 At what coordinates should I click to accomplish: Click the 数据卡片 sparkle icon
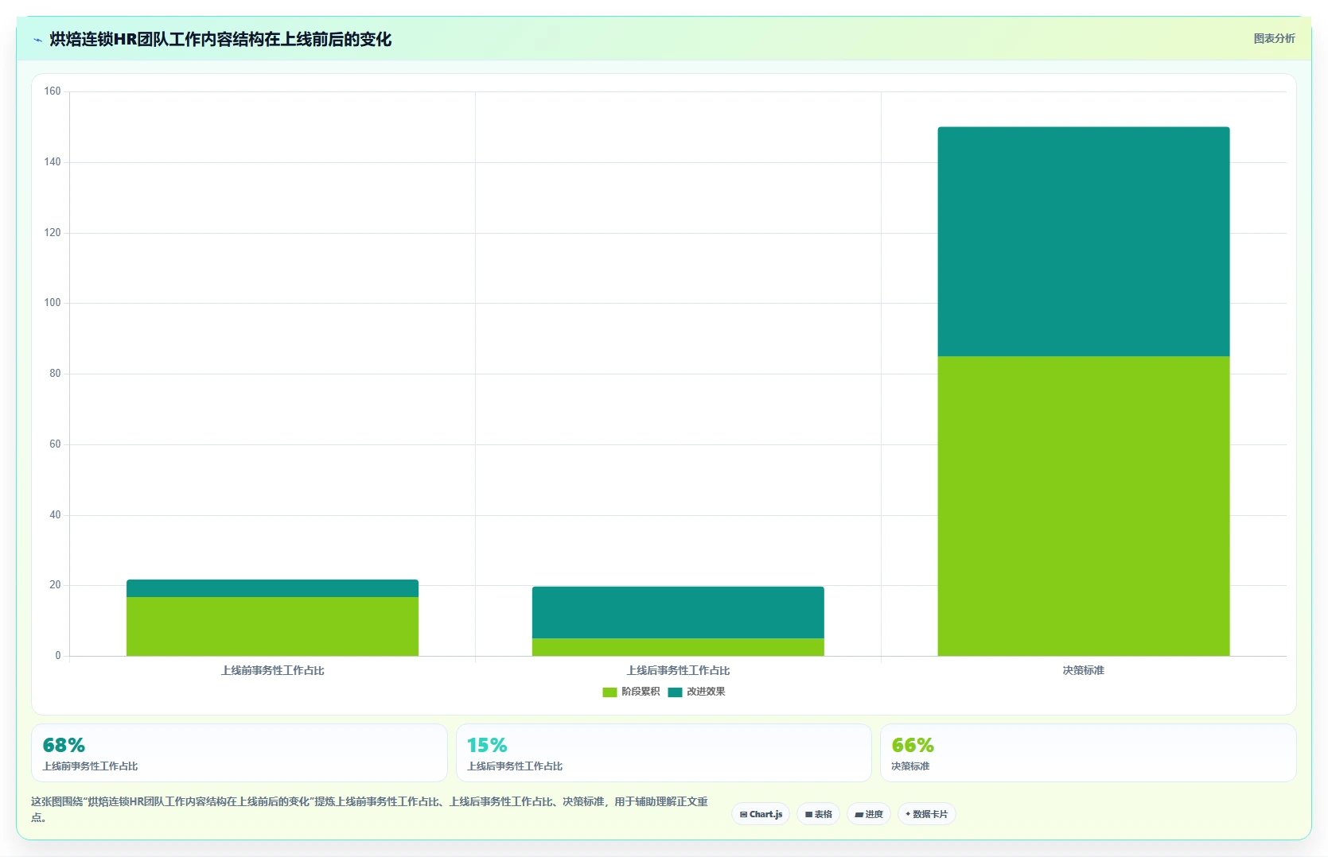coord(908,814)
